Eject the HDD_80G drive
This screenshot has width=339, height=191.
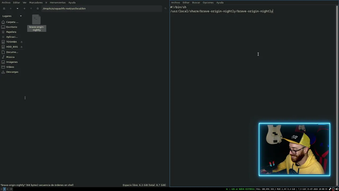pos(21,47)
